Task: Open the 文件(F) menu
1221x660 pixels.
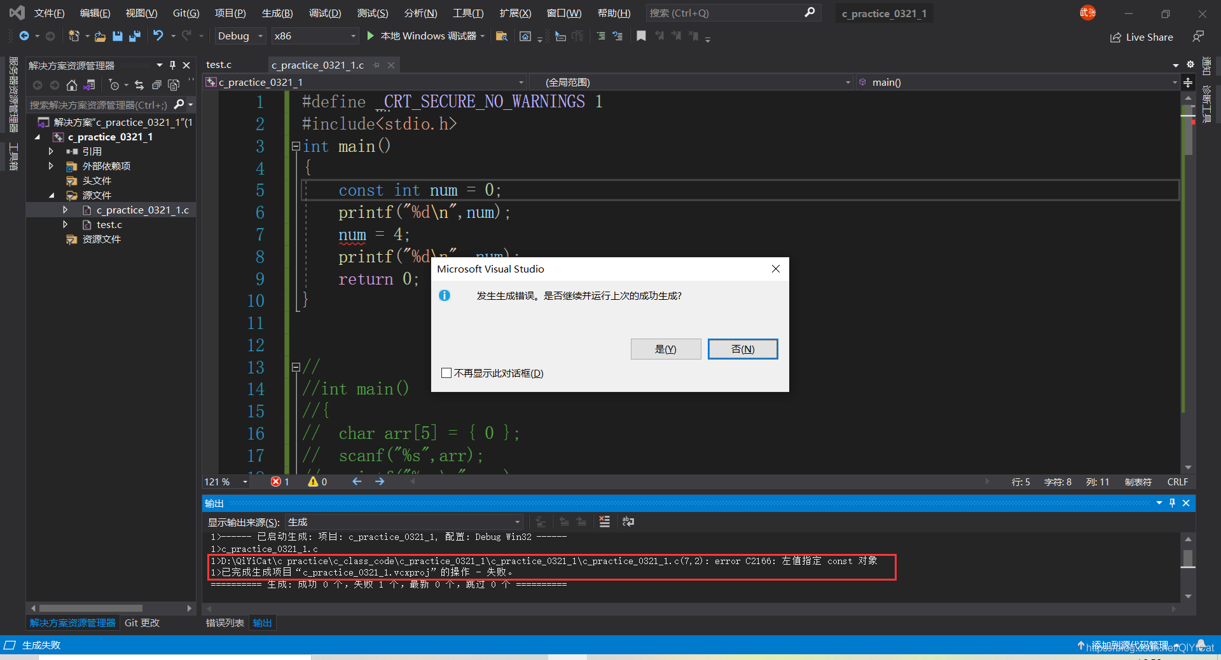Action: (49, 13)
